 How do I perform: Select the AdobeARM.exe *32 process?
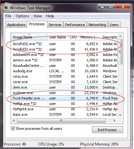tap(64, 55)
